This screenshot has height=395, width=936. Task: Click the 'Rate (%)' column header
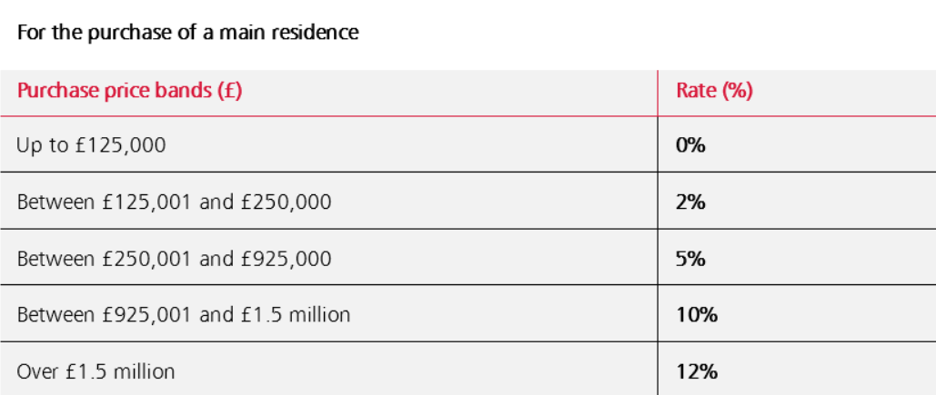tap(715, 92)
